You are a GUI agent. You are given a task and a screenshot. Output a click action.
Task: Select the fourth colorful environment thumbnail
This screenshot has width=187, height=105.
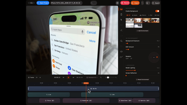pos(155,20)
